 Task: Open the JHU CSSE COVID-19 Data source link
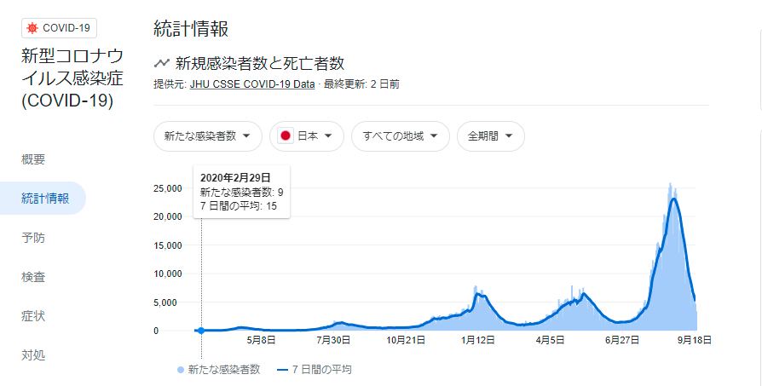point(252,84)
